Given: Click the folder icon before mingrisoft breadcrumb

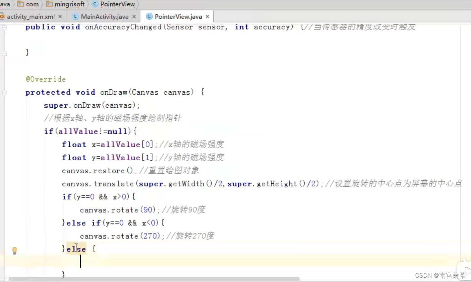Looking at the screenshot, I should [49, 4].
